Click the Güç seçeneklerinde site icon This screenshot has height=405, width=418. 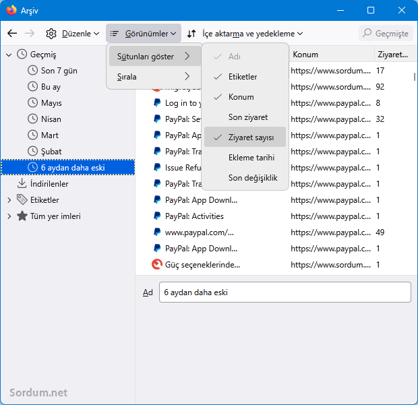point(156,264)
